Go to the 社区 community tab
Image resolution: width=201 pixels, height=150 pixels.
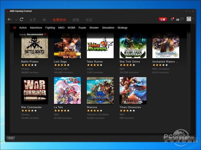pyautogui.click(x=89, y=20)
